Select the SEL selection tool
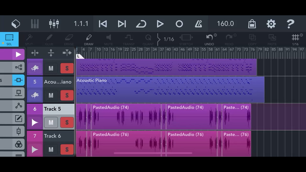This screenshot has width=306, height=172. pyautogui.click(x=9, y=39)
